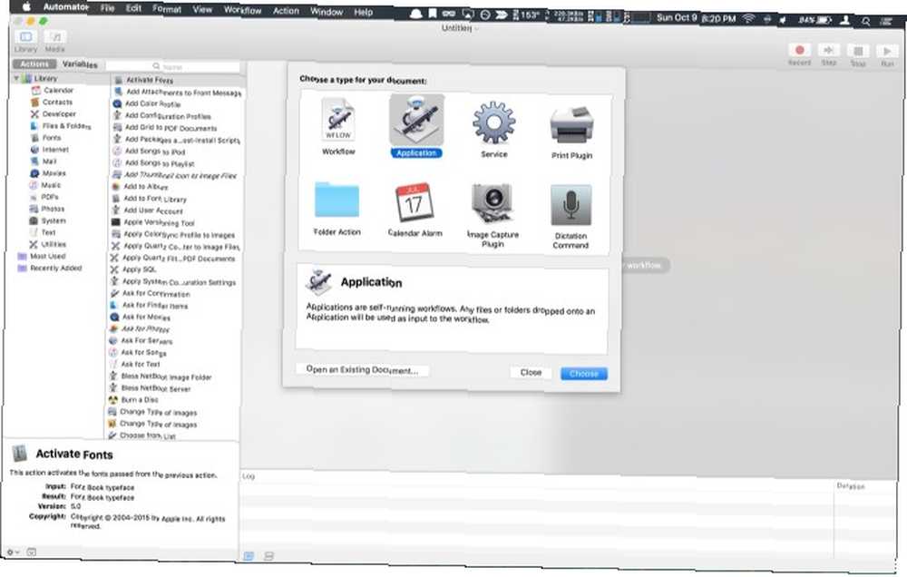Select Internet category in Library

pos(49,150)
